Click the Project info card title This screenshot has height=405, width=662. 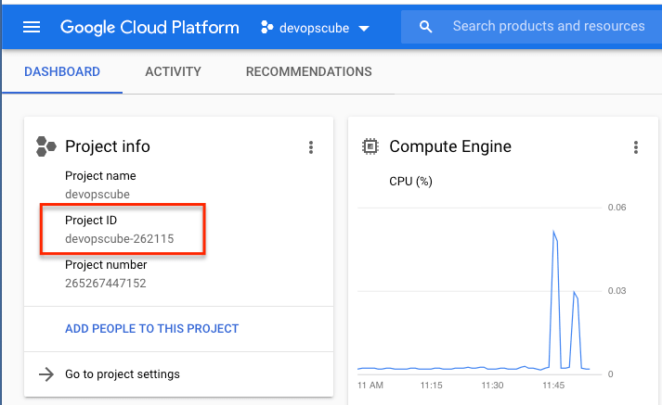(x=108, y=146)
